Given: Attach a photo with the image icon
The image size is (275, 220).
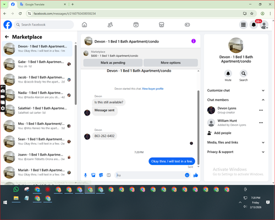Looking at the screenshot, I should tap(93, 175).
